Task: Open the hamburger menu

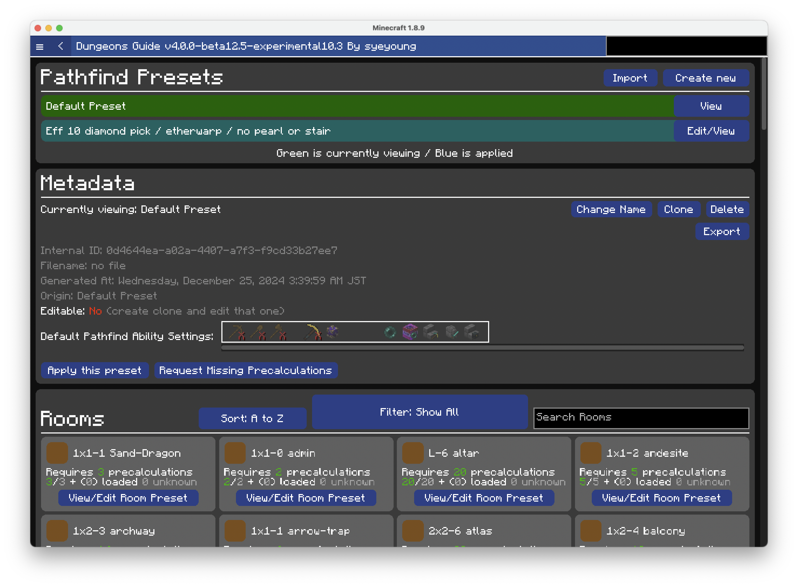Action: tap(40, 46)
